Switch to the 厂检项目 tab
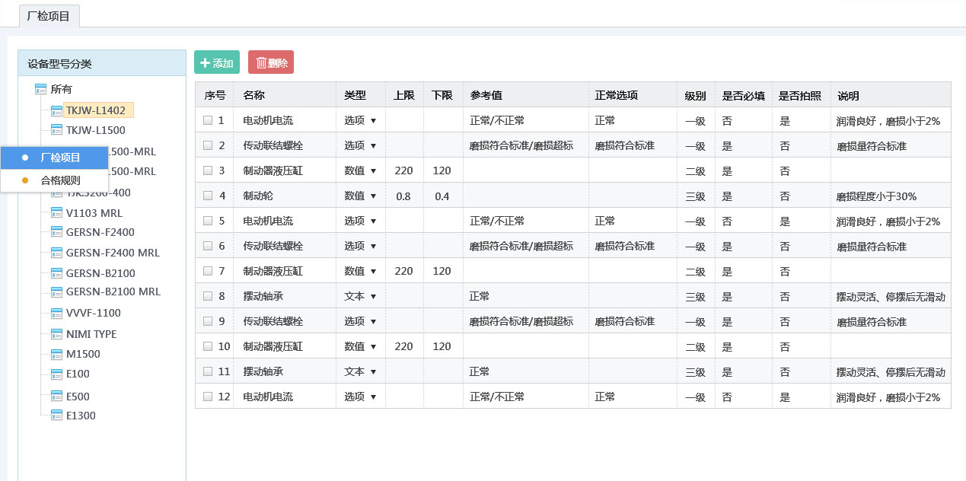The image size is (966, 481). (x=49, y=15)
